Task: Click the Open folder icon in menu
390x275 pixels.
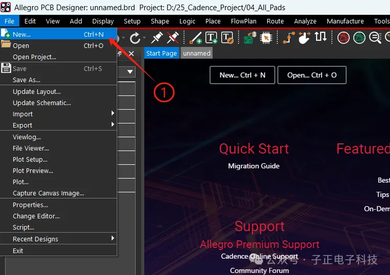Action: pyautogui.click(x=6, y=44)
